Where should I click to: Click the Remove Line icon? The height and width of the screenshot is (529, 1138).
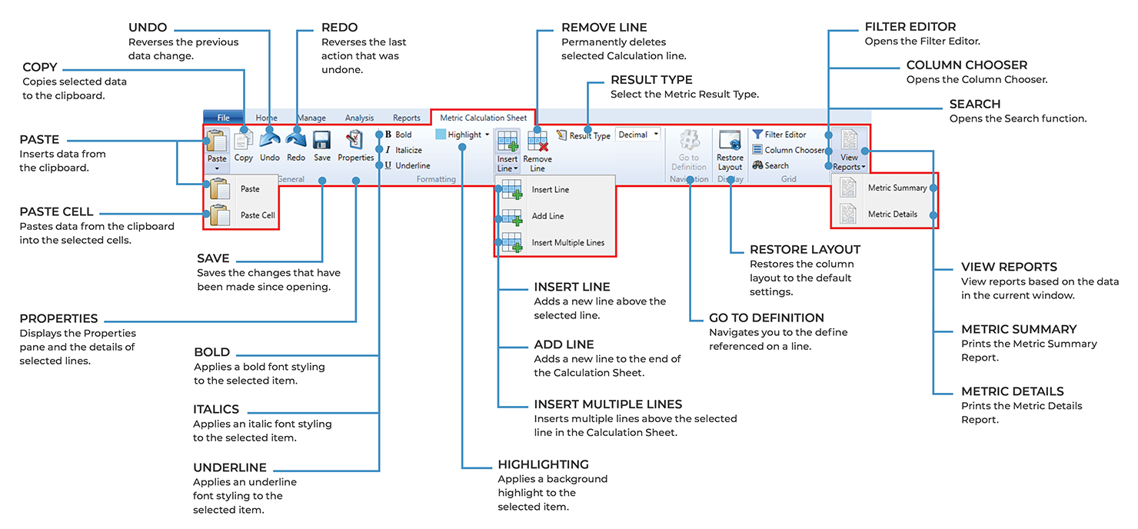pyautogui.click(x=537, y=141)
